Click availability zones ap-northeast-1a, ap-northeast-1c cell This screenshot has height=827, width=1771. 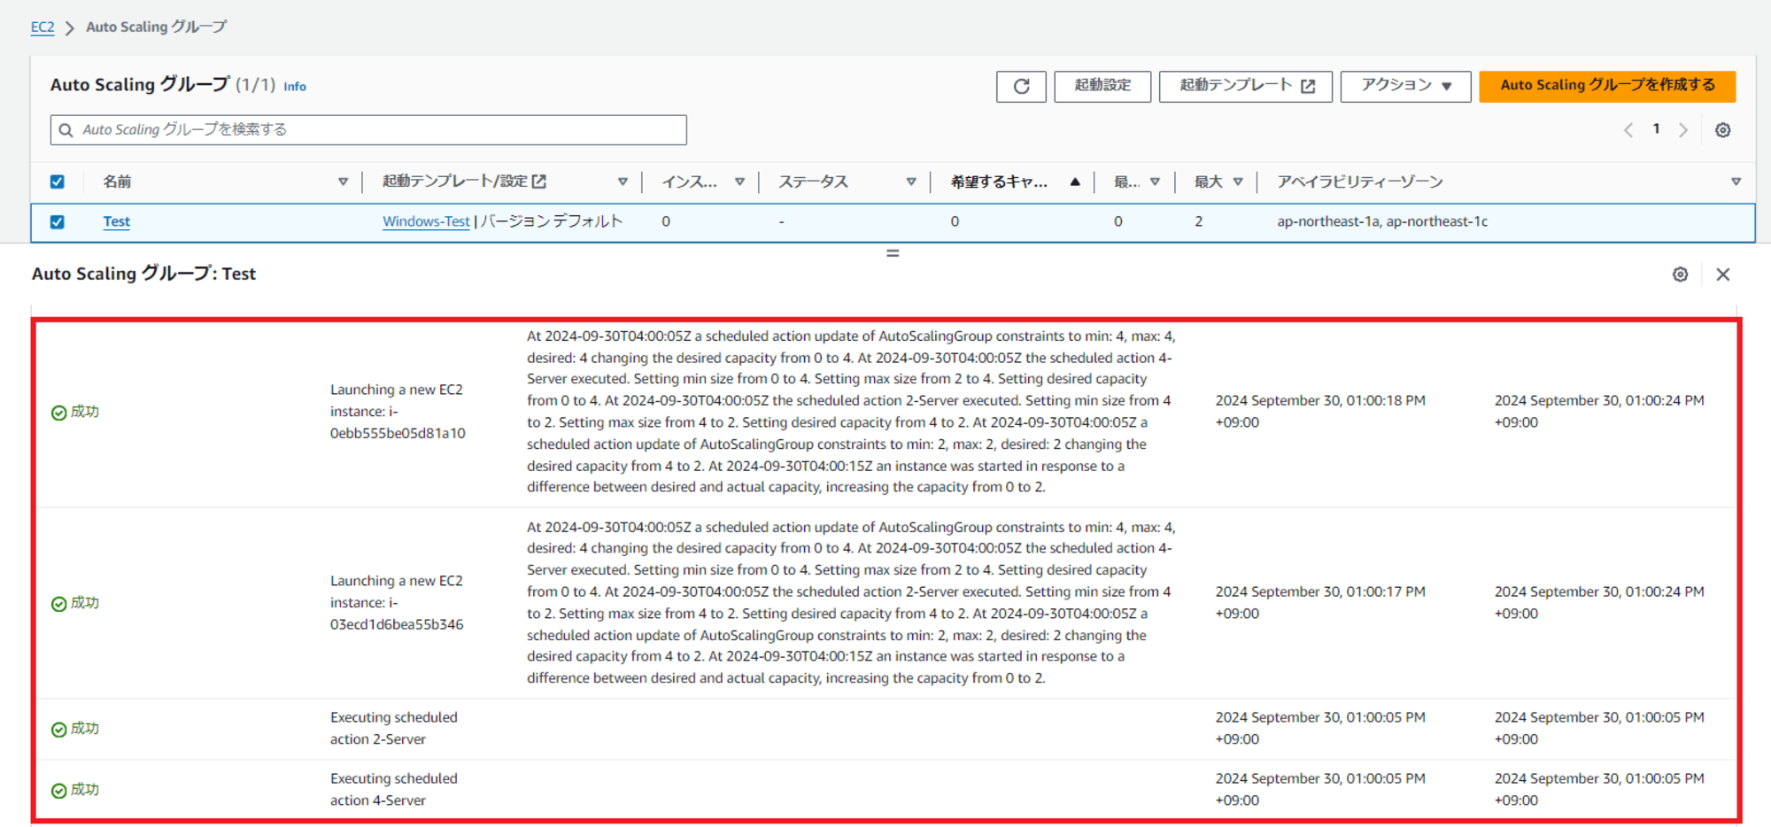coord(1382,221)
